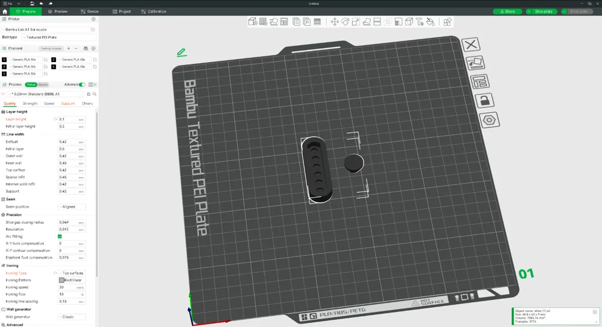Open the Bambu Lab A1 0.4 nozzle printer dropdown
Screen dimensions: 602x327
tap(46, 30)
